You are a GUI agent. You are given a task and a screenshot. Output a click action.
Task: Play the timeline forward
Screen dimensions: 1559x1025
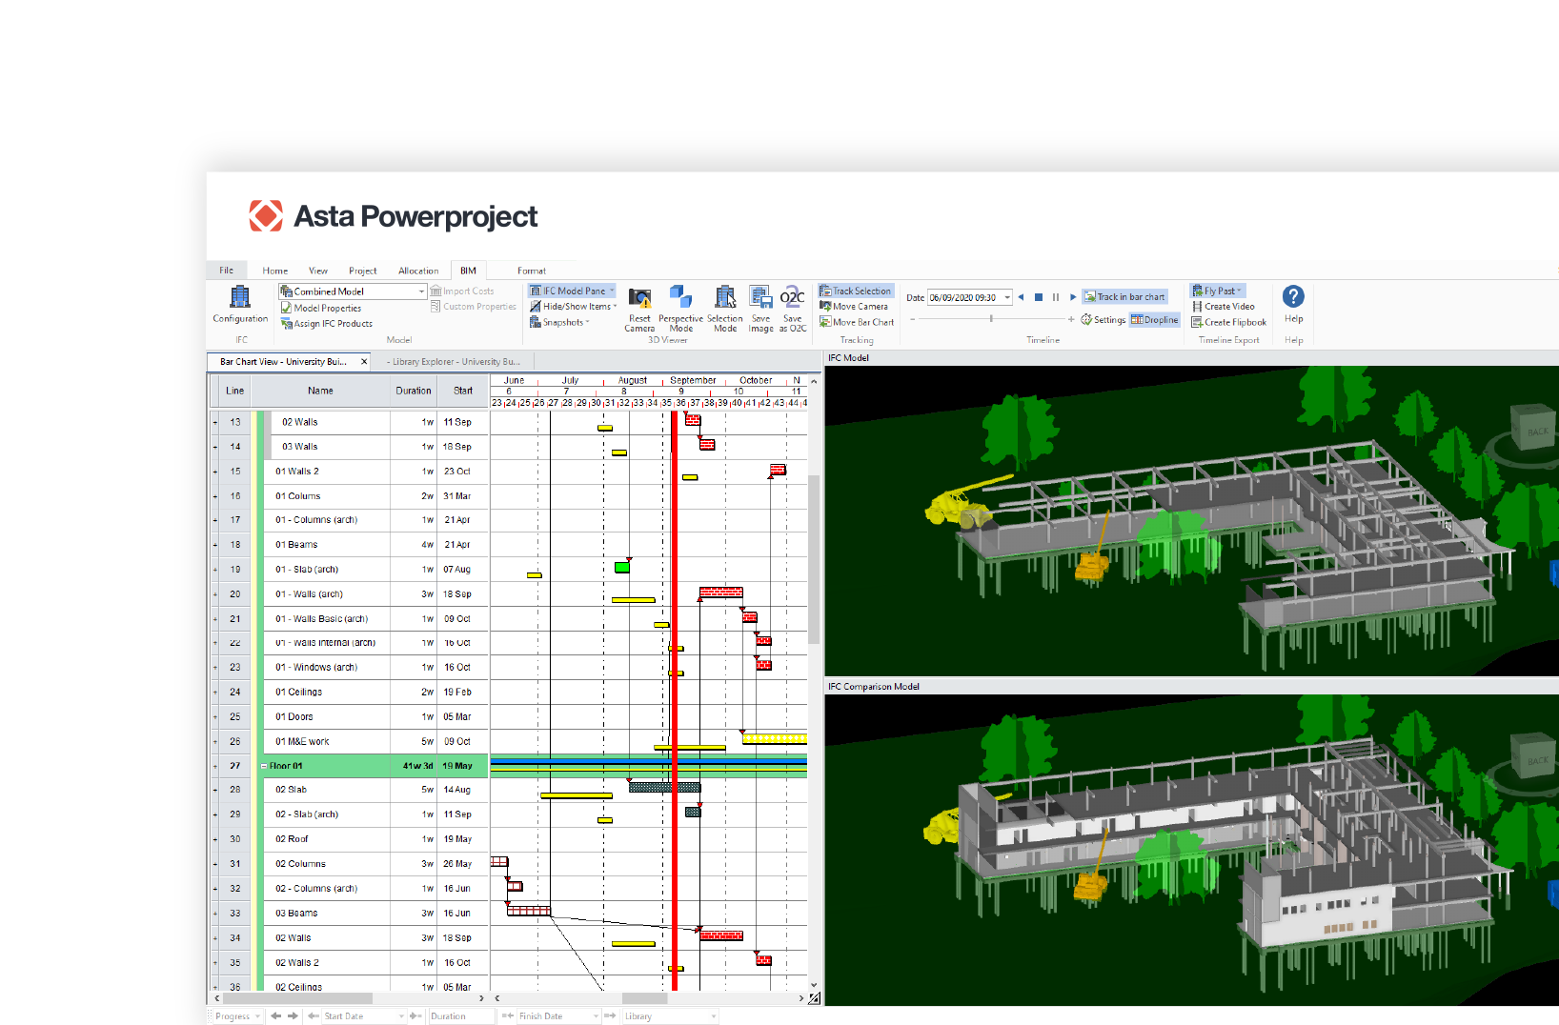point(1073,297)
